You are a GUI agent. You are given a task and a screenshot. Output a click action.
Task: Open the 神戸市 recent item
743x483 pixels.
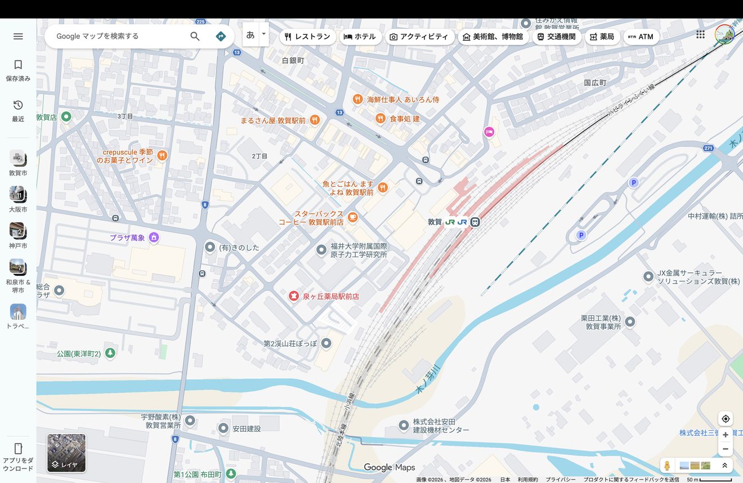click(x=18, y=236)
